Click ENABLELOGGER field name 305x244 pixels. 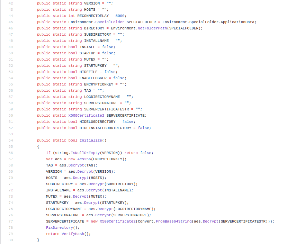click(93, 78)
